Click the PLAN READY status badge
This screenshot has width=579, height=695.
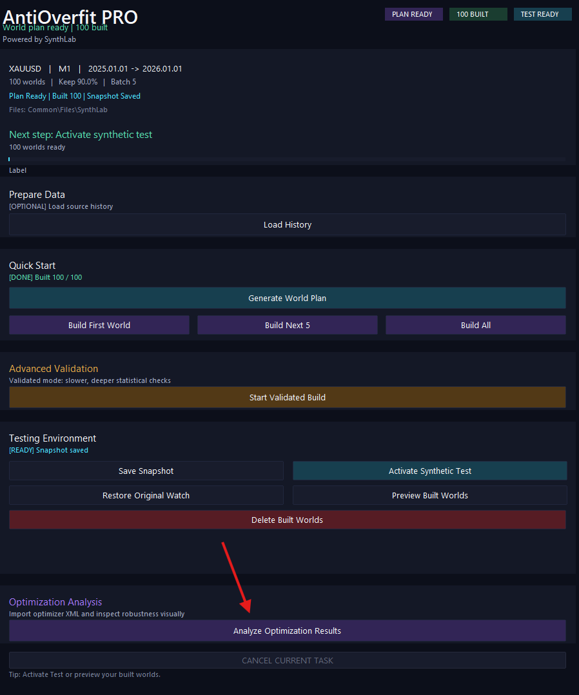413,14
